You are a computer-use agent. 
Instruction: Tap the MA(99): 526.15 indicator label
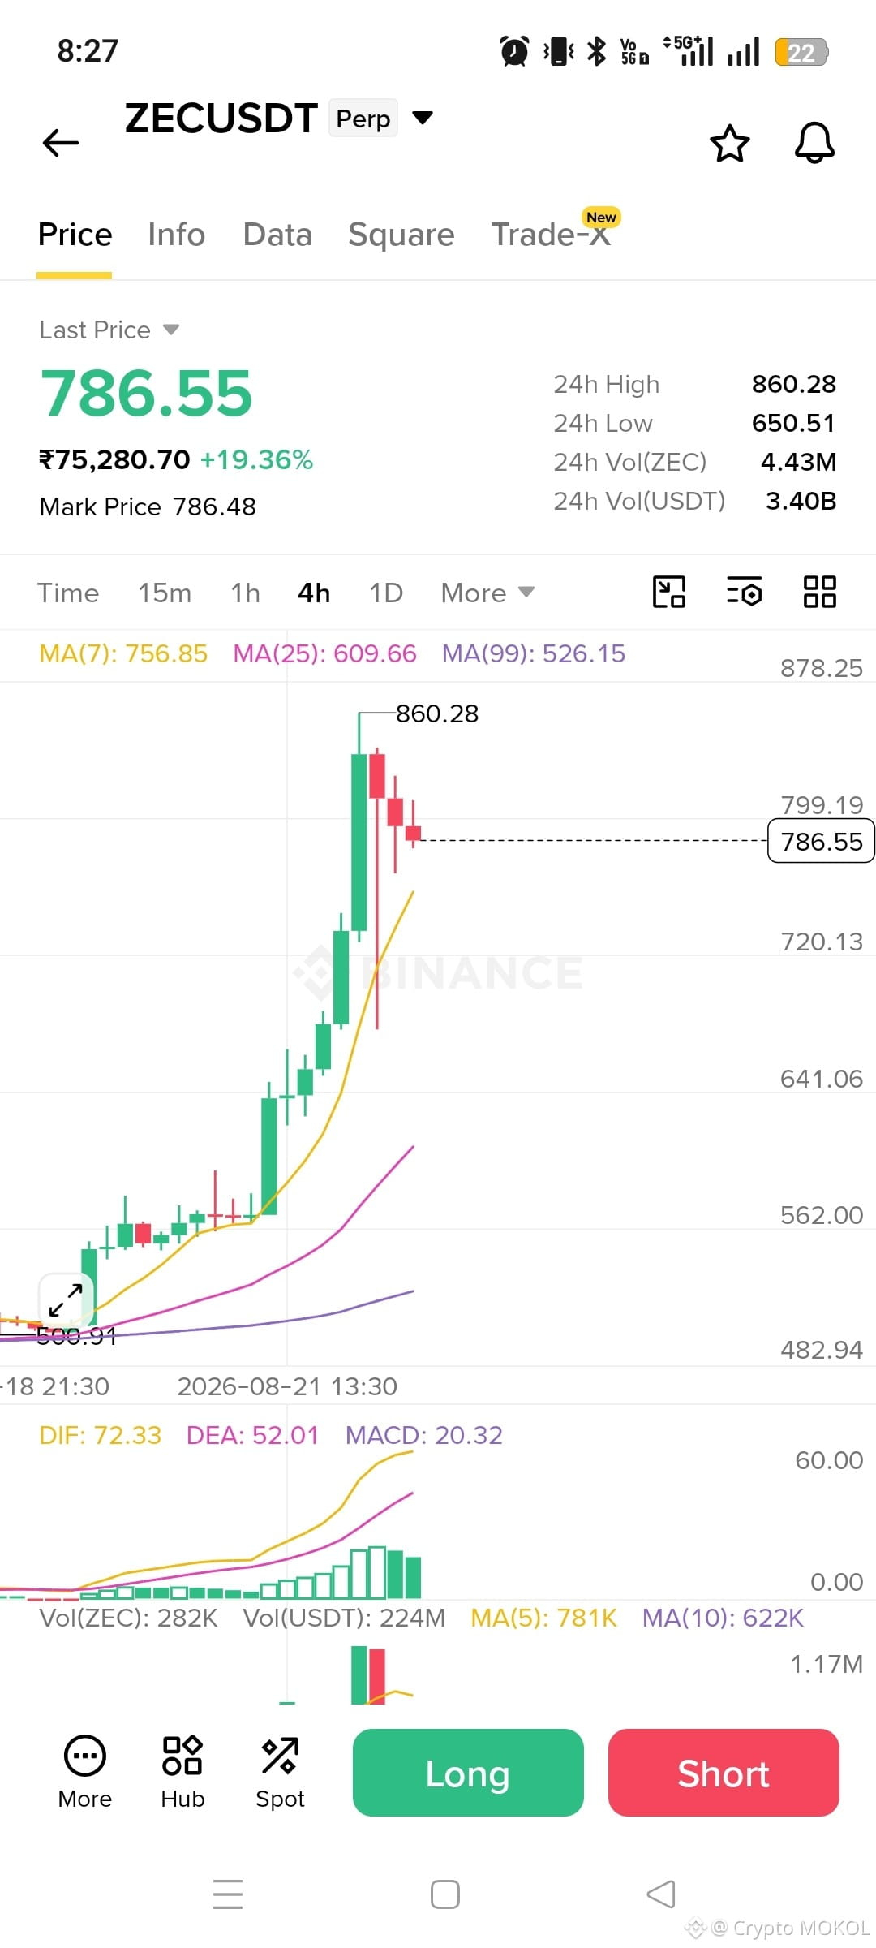pyautogui.click(x=534, y=653)
